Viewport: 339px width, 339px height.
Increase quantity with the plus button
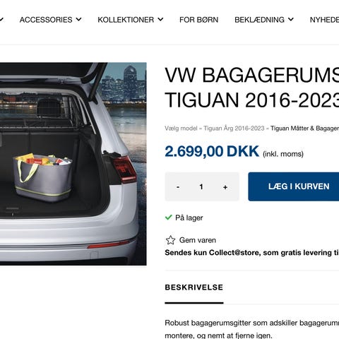click(x=225, y=187)
